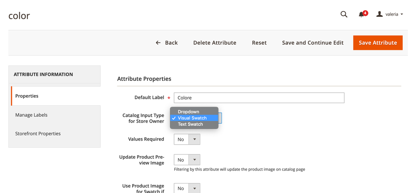Viewport: 410px width, 193px height.
Task: Click the Reset button
Action: pos(259,43)
